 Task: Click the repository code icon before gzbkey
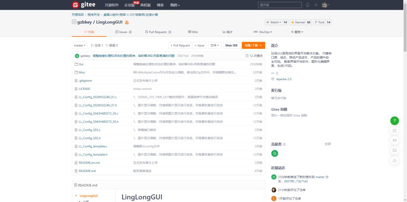pyautogui.click(x=74, y=22)
